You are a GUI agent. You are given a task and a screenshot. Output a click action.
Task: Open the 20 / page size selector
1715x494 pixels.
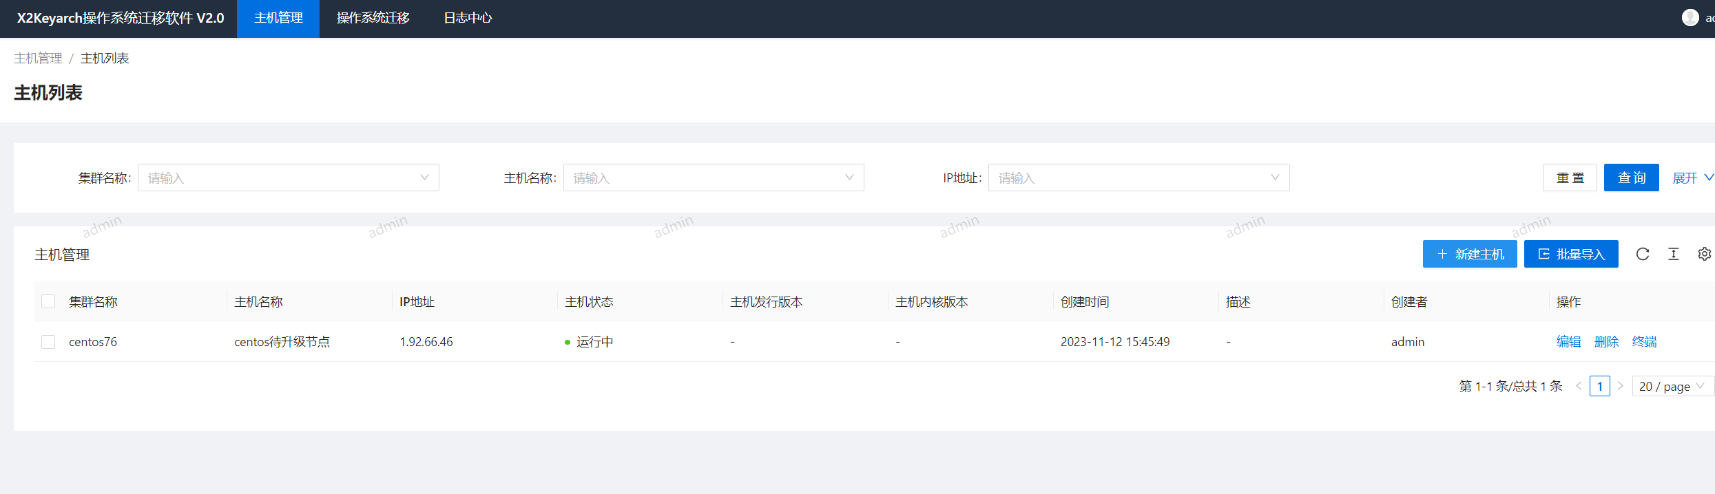pyautogui.click(x=1671, y=387)
